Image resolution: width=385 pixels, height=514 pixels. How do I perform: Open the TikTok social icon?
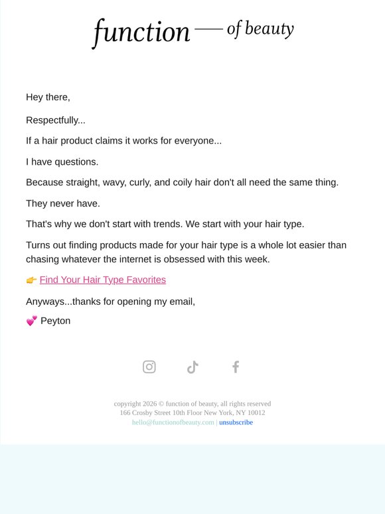[193, 367]
